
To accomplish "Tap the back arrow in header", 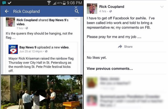I will pyautogui.click(x=7, y=11).
